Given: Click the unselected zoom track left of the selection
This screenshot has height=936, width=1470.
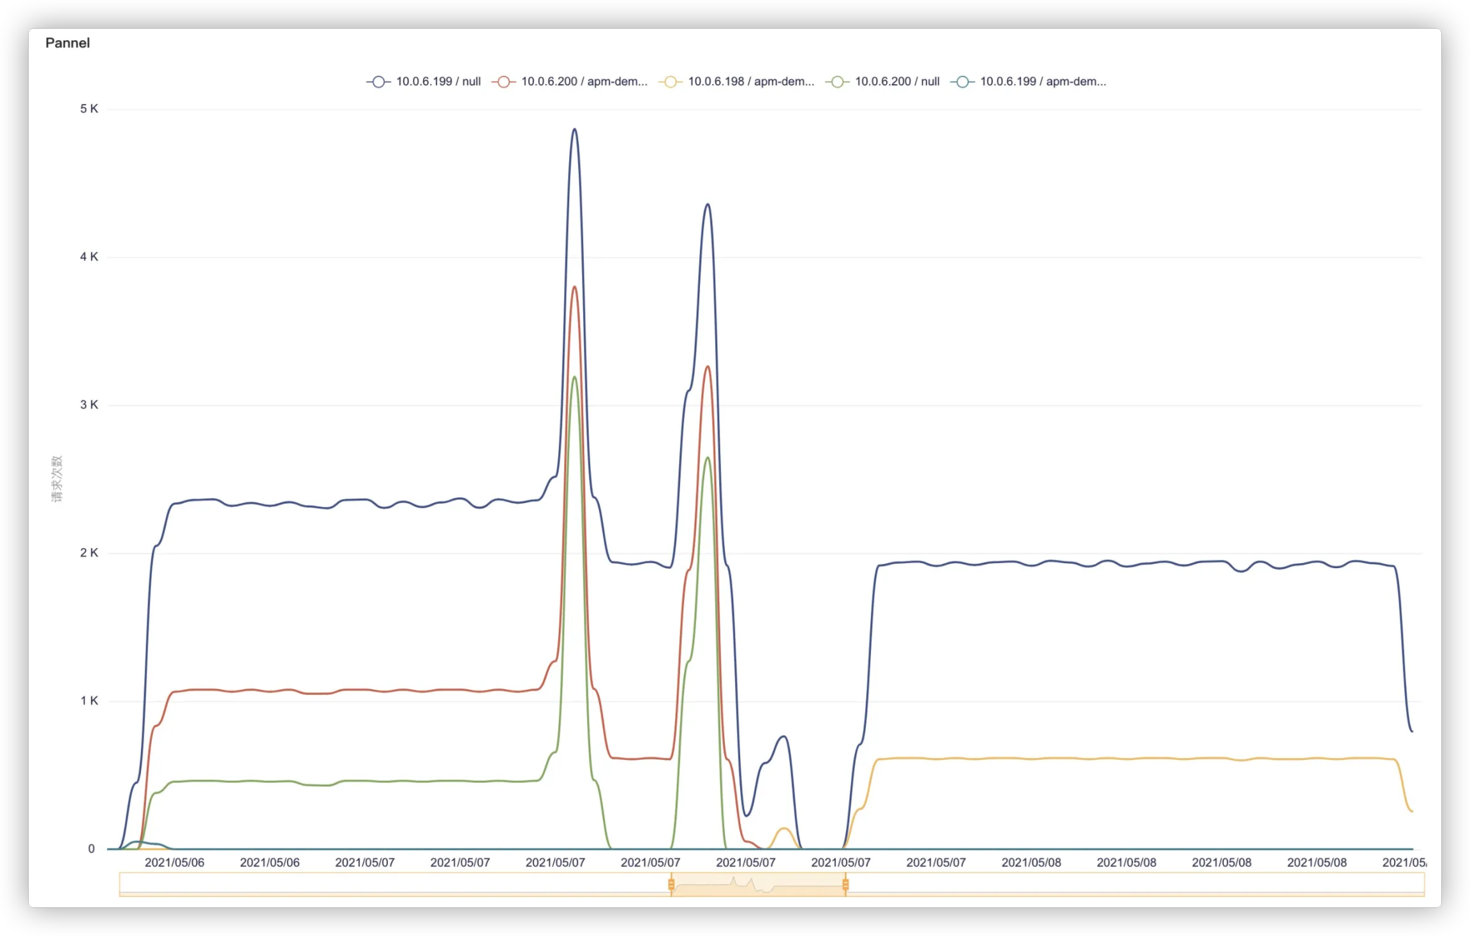Looking at the screenshot, I should click(396, 885).
